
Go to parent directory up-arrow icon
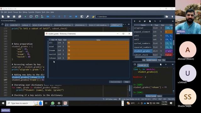pos(172,17)
